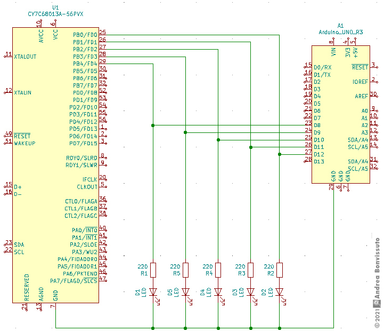Click the 220 value next to R1
The width and height of the screenshot is (384, 331).
pos(143,266)
